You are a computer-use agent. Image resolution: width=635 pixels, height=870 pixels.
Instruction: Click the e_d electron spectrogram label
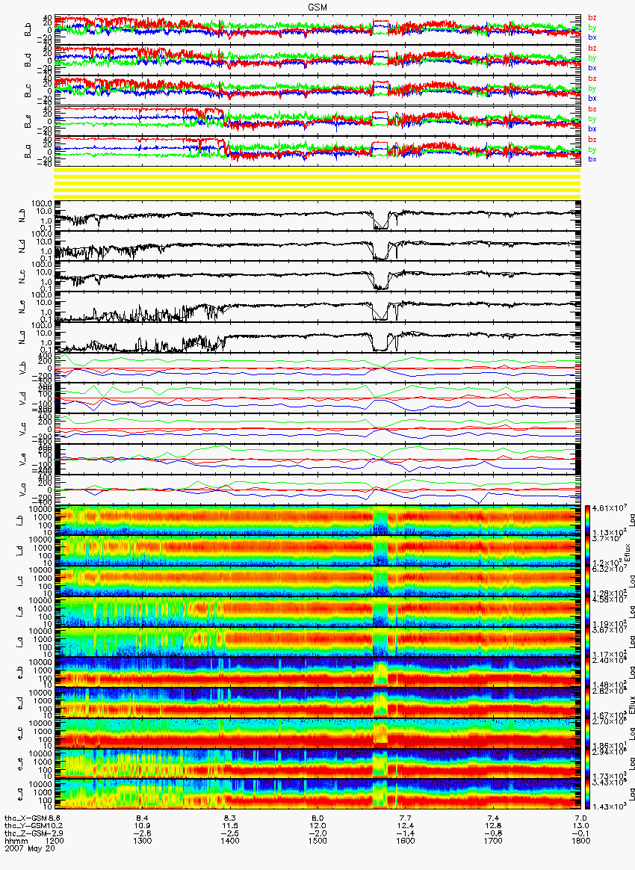pyautogui.click(x=20, y=703)
